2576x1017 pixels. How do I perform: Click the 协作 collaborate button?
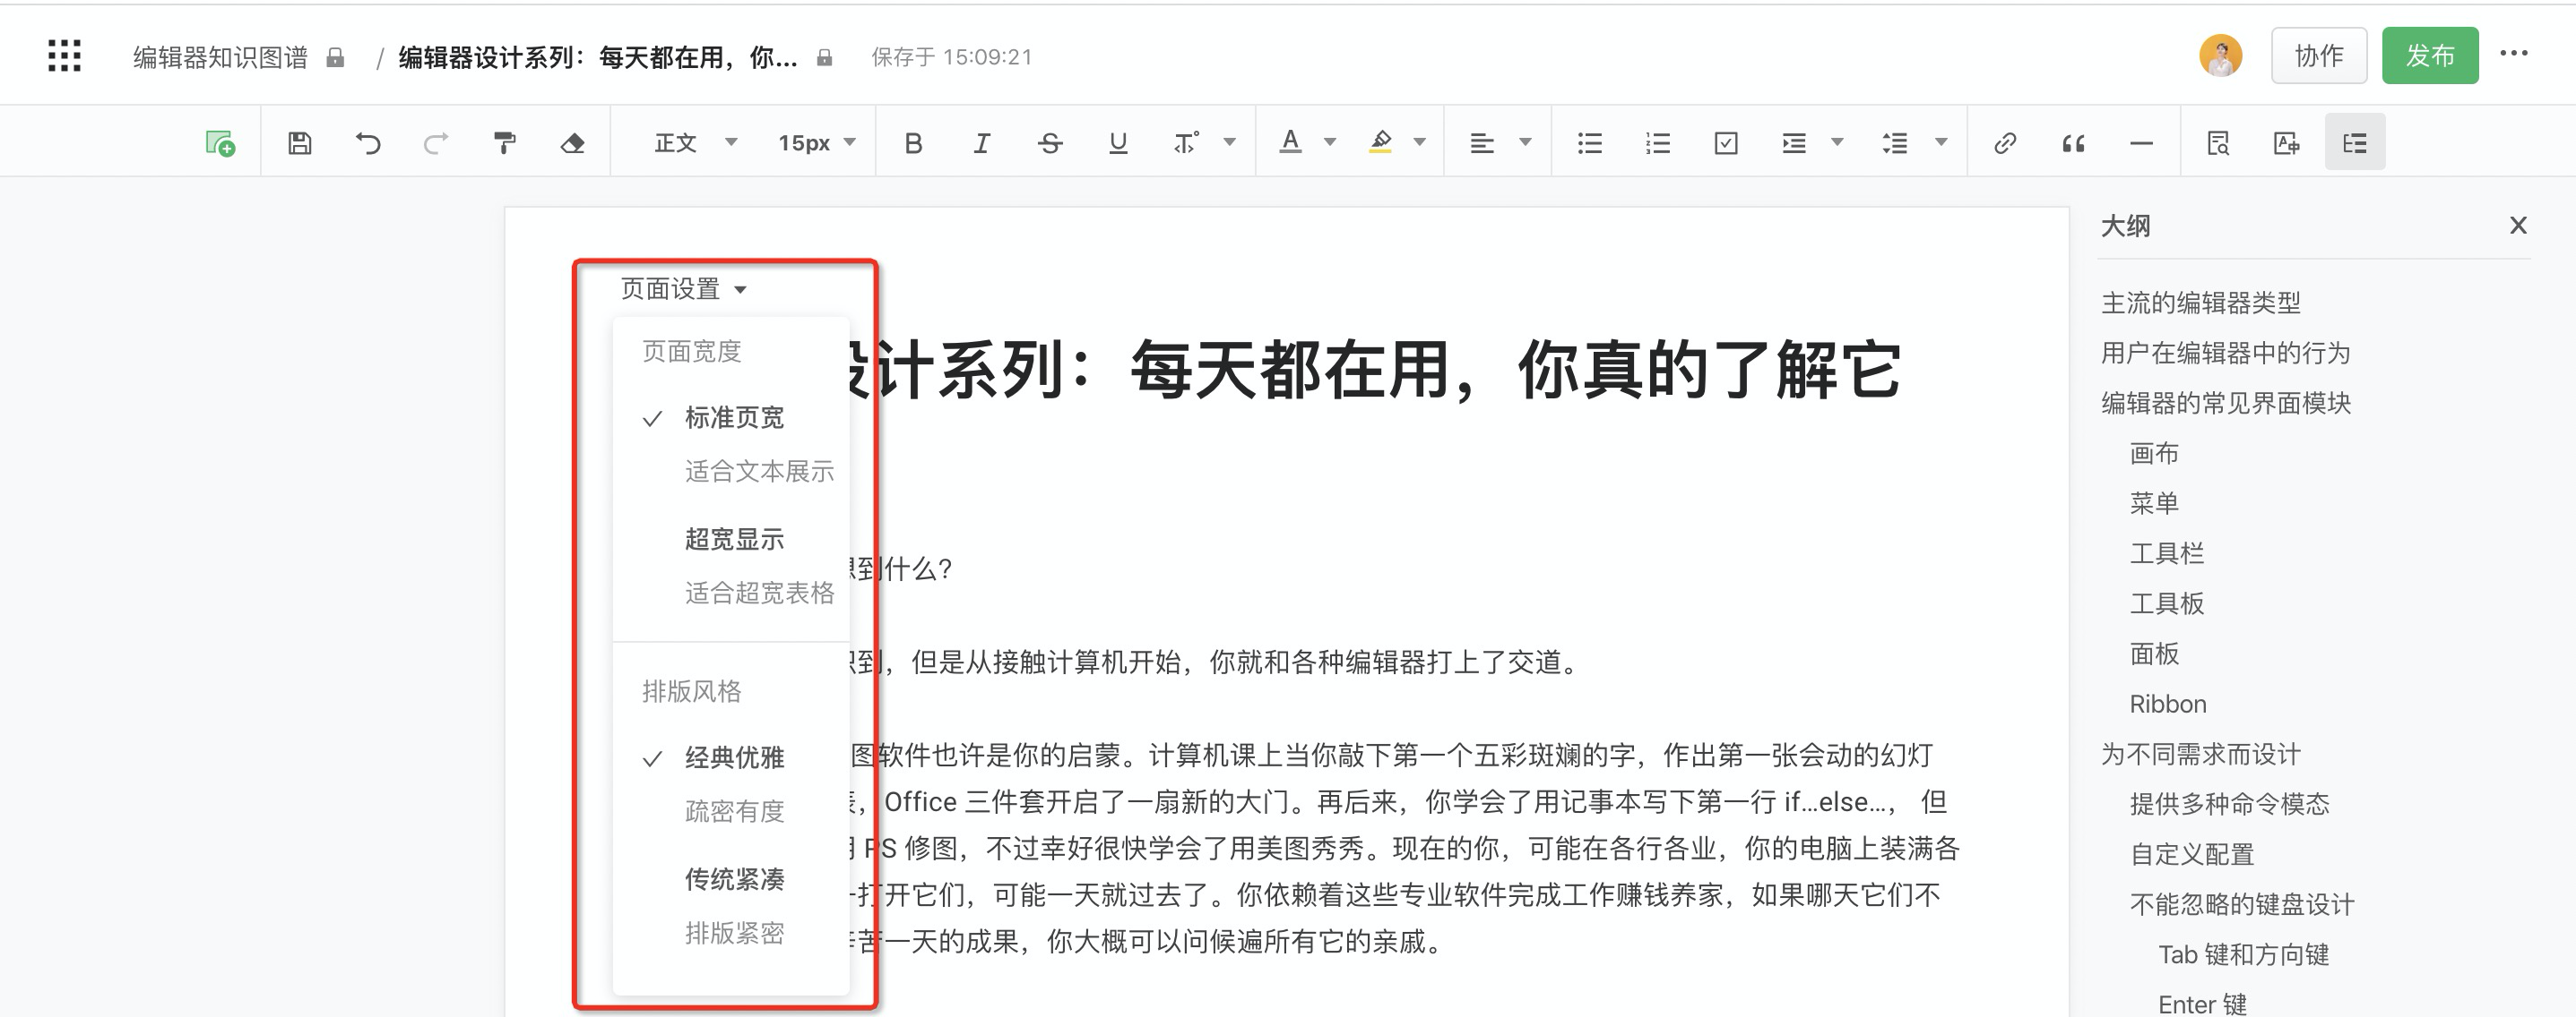tap(2318, 56)
